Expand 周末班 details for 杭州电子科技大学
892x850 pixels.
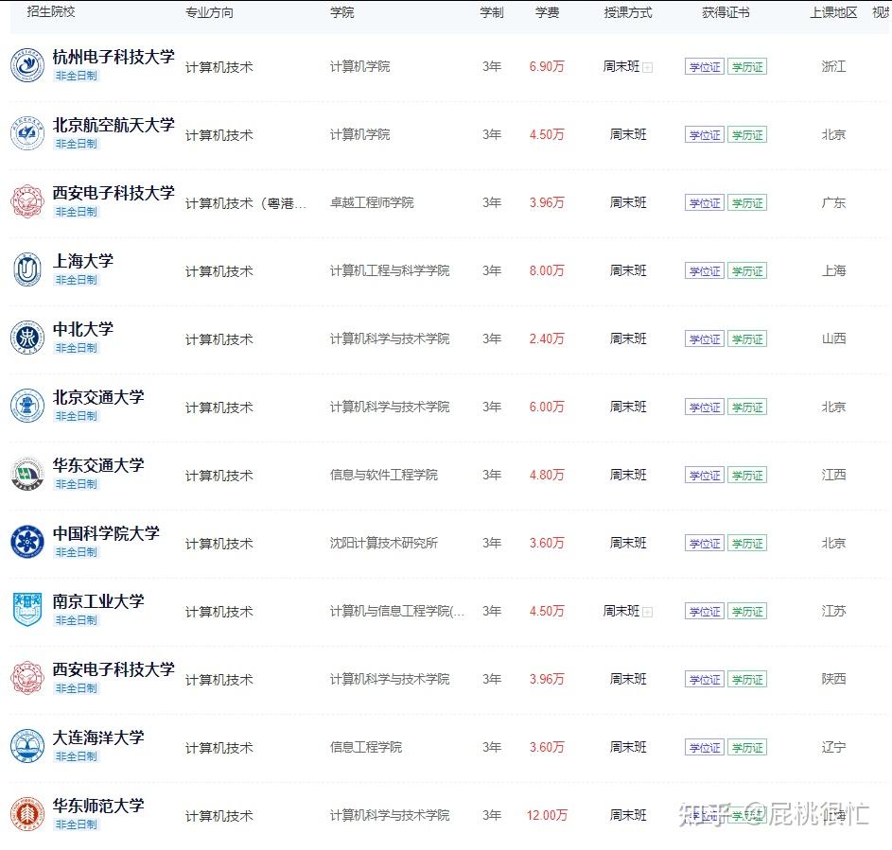[647, 68]
